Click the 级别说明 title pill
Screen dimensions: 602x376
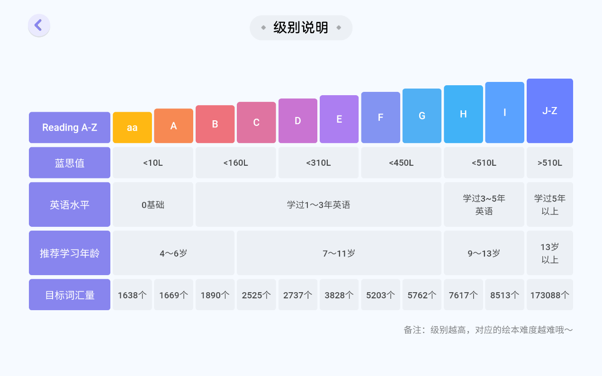point(301,27)
